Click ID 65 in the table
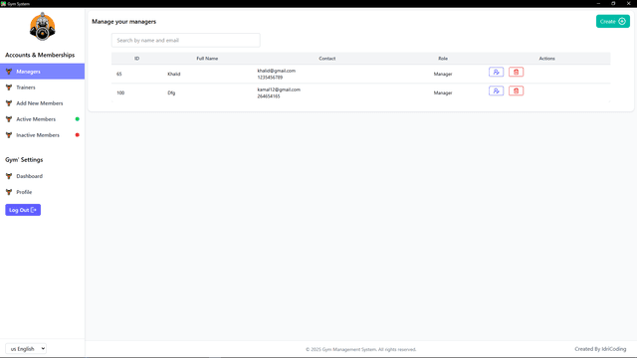 point(119,74)
